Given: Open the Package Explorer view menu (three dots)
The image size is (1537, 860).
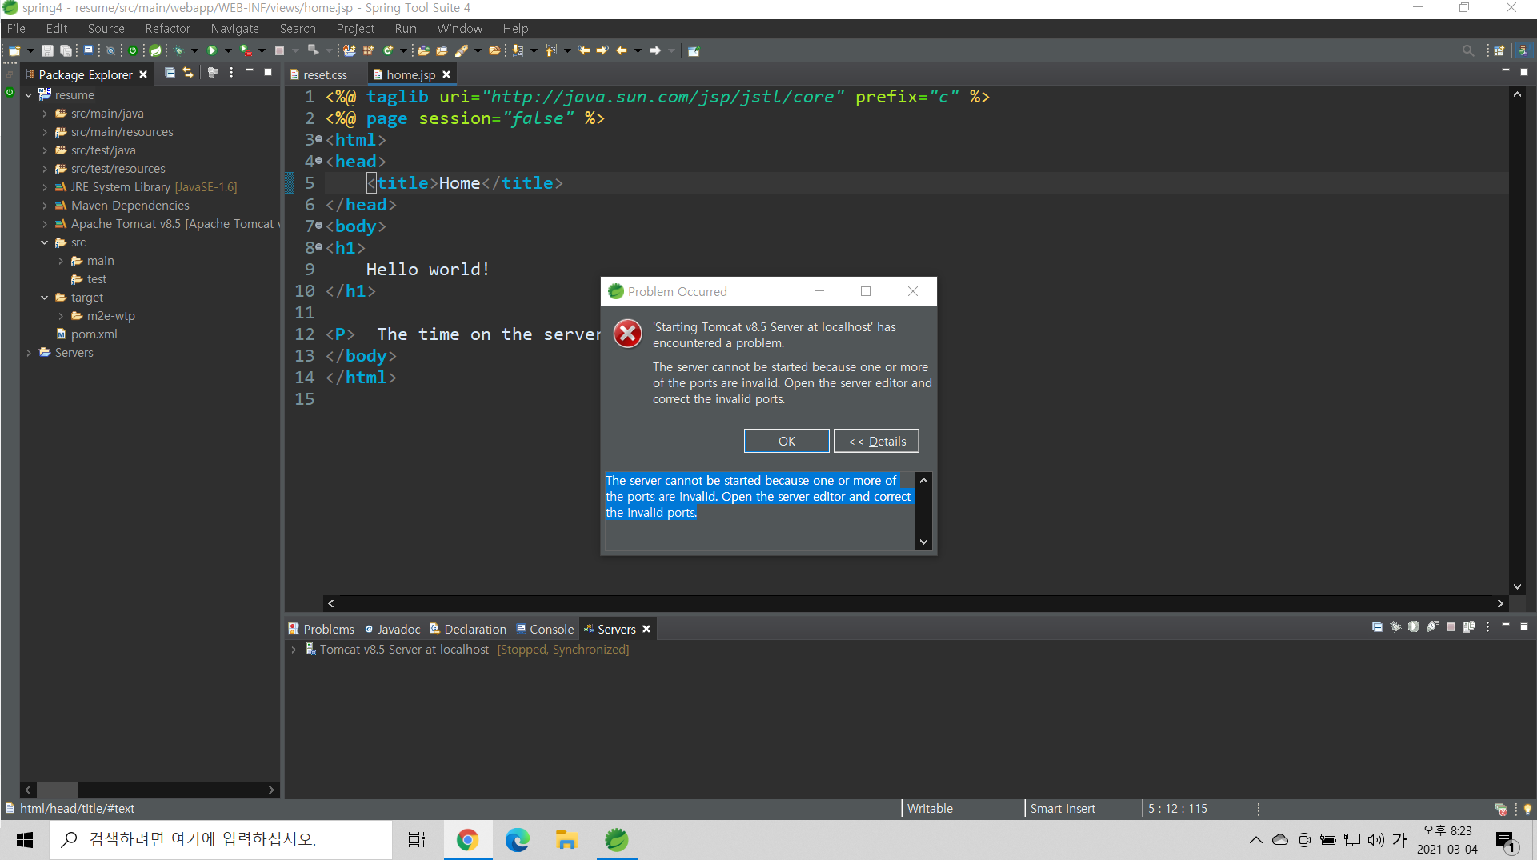Looking at the screenshot, I should point(231,73).
